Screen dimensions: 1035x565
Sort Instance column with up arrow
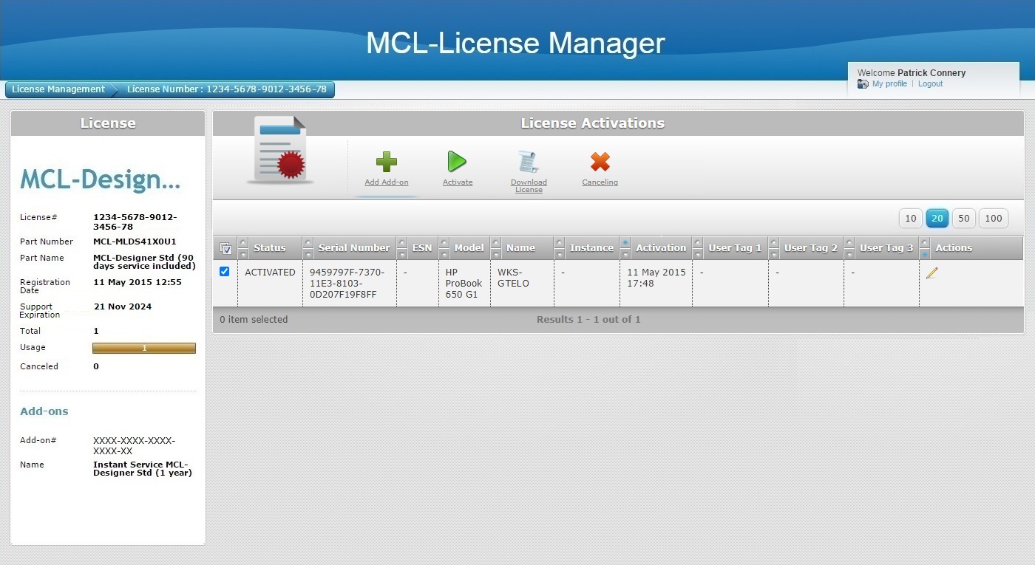tap(560, 242)
